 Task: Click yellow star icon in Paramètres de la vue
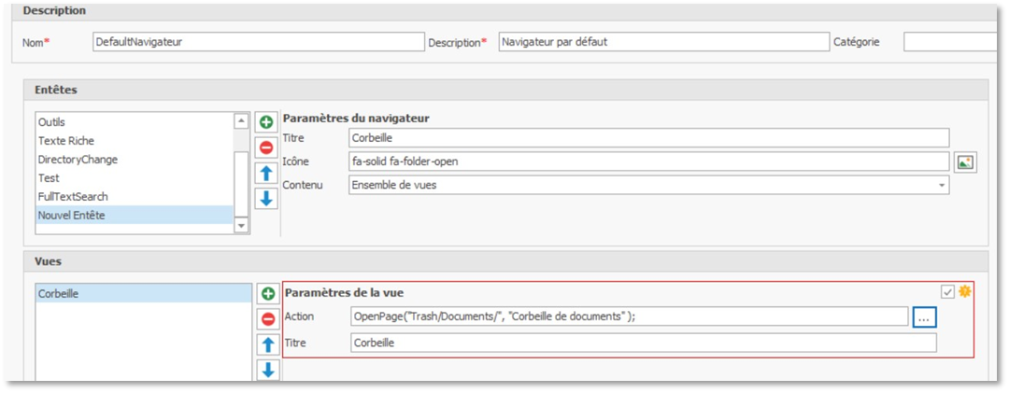point(964,291)
